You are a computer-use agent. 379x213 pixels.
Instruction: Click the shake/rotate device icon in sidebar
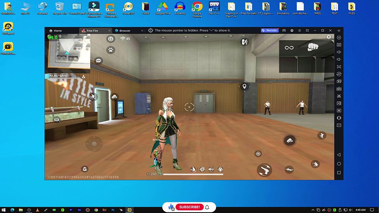click(339, 118)
